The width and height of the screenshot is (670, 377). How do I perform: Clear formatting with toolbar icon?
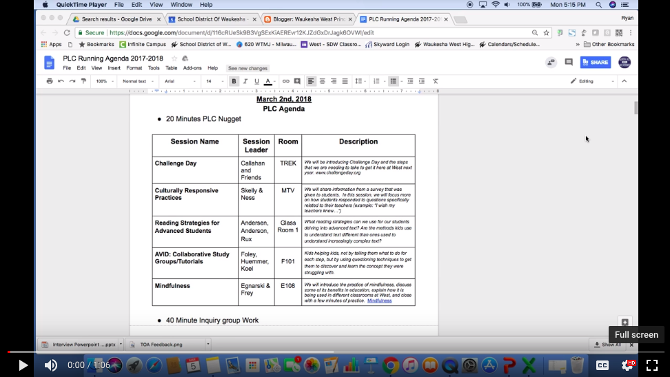pyautogui.click(x=436, y=81)
